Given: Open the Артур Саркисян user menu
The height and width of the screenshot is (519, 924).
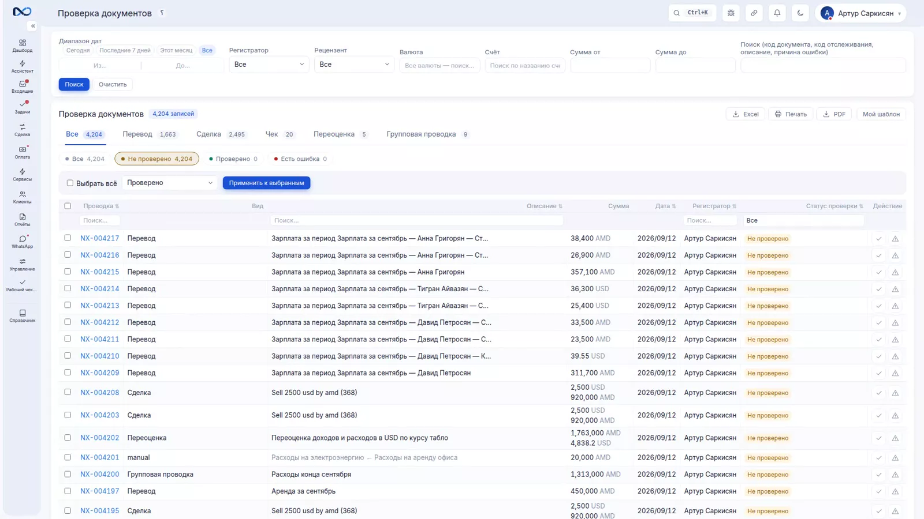Looking at the screenshot, I should pyautogui.click(x=860, y=13).
